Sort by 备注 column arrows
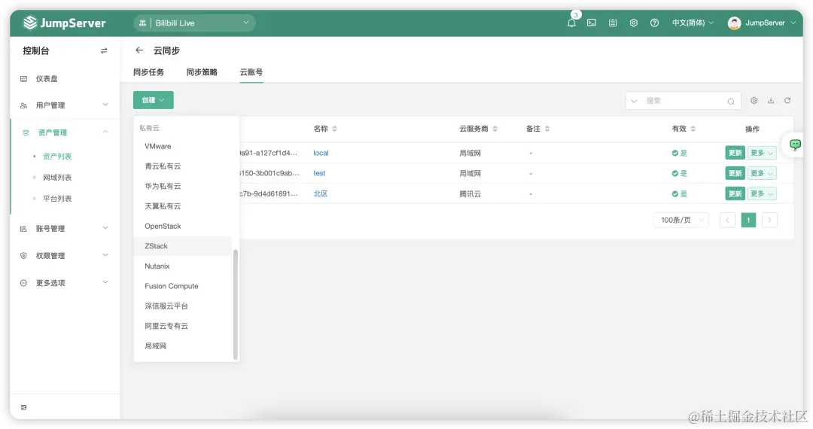 [x=547, y=129]
